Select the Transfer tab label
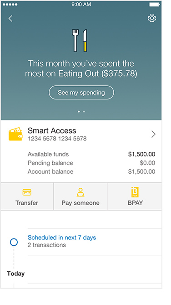Viewport: 171px width, 305px height. coord(27,203)
